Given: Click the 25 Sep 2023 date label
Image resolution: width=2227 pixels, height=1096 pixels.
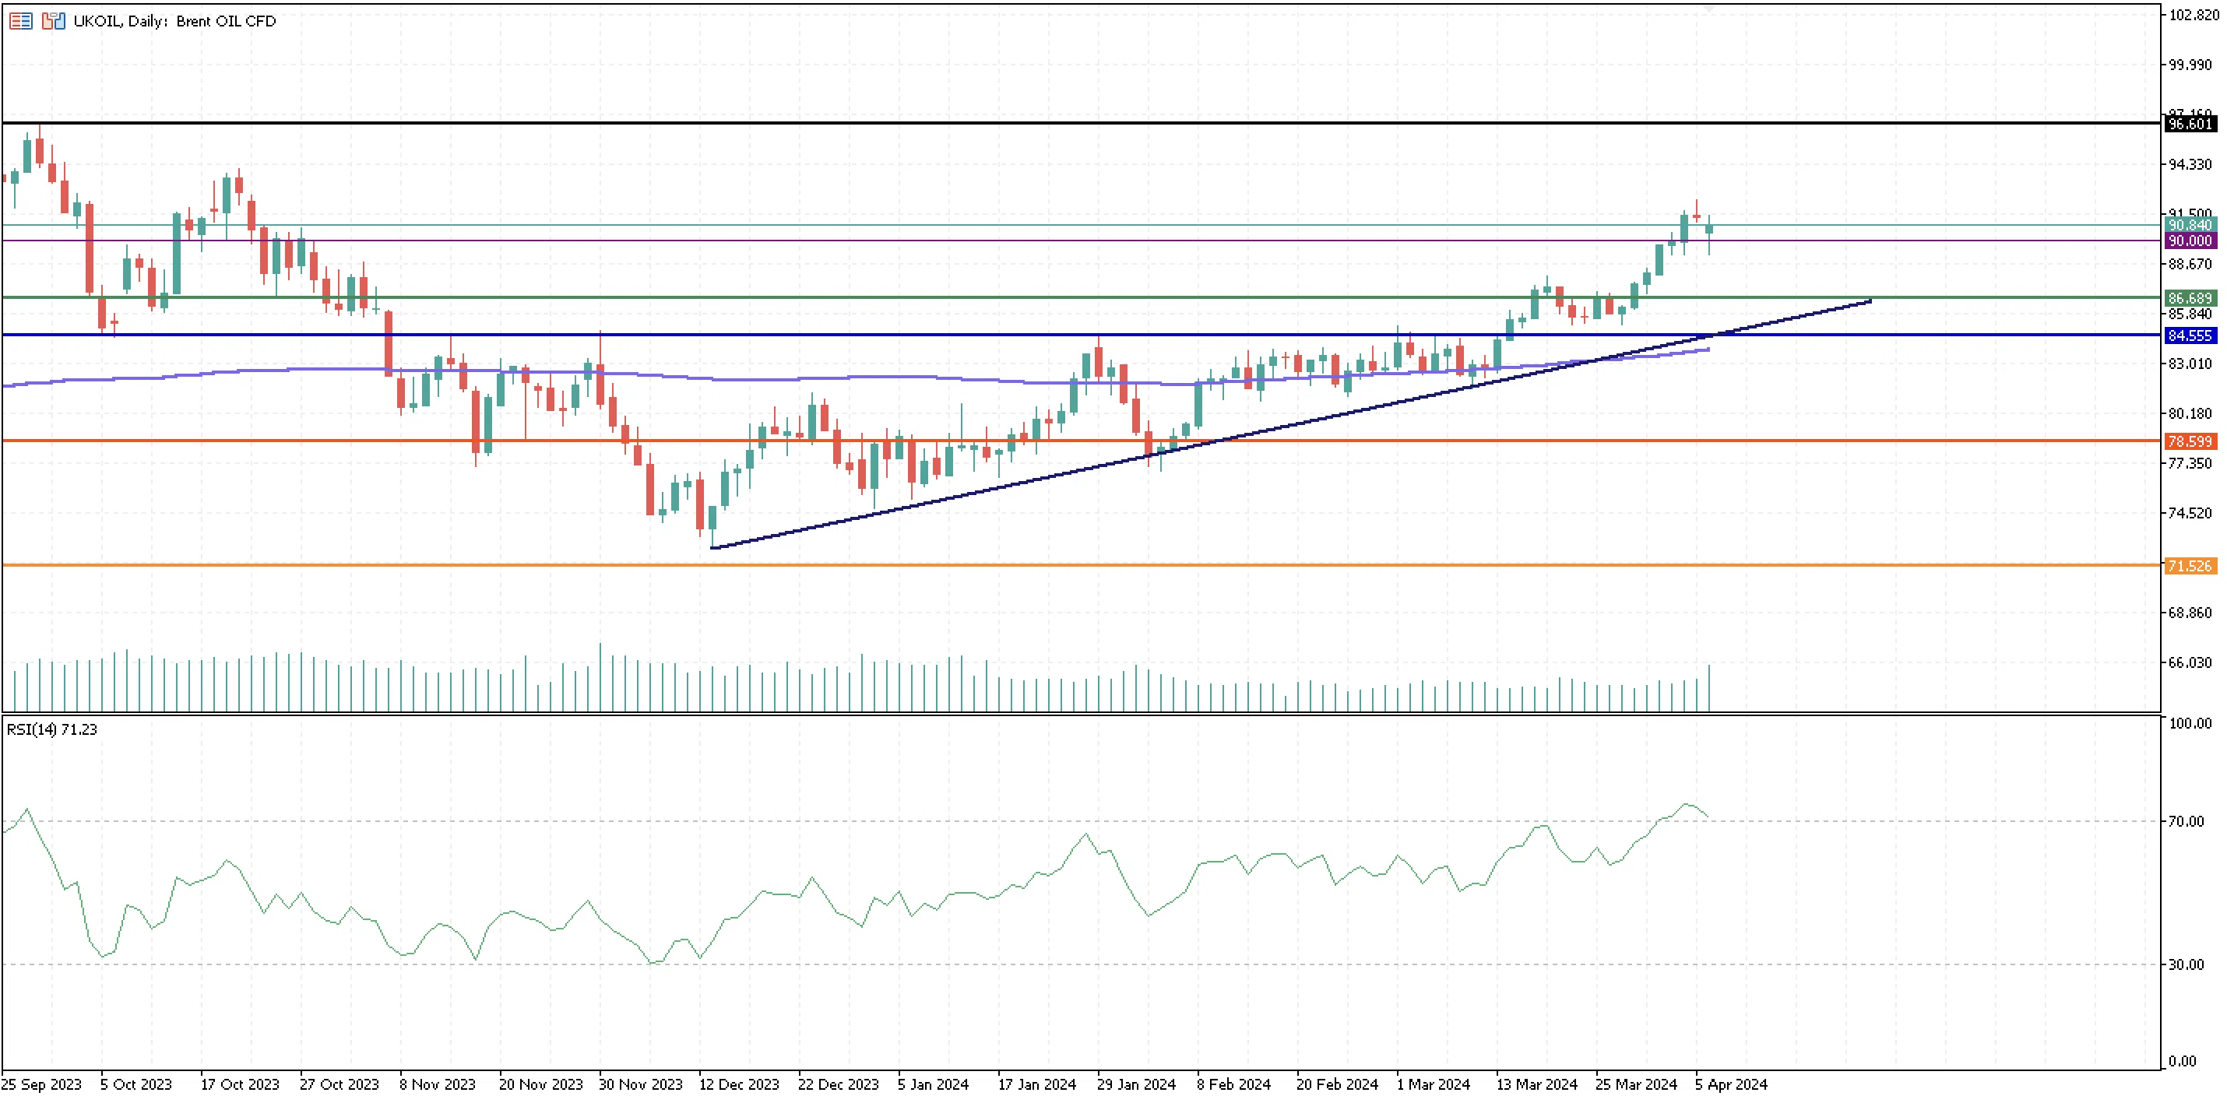Looking at the screenshot, I should tap(41, 1084).
